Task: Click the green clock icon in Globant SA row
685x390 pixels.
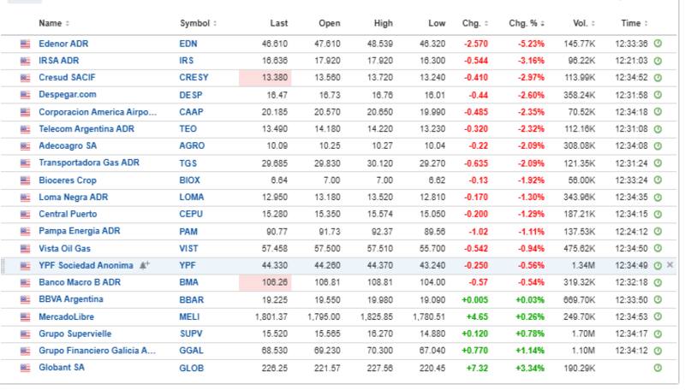Action: pos(658,368)
